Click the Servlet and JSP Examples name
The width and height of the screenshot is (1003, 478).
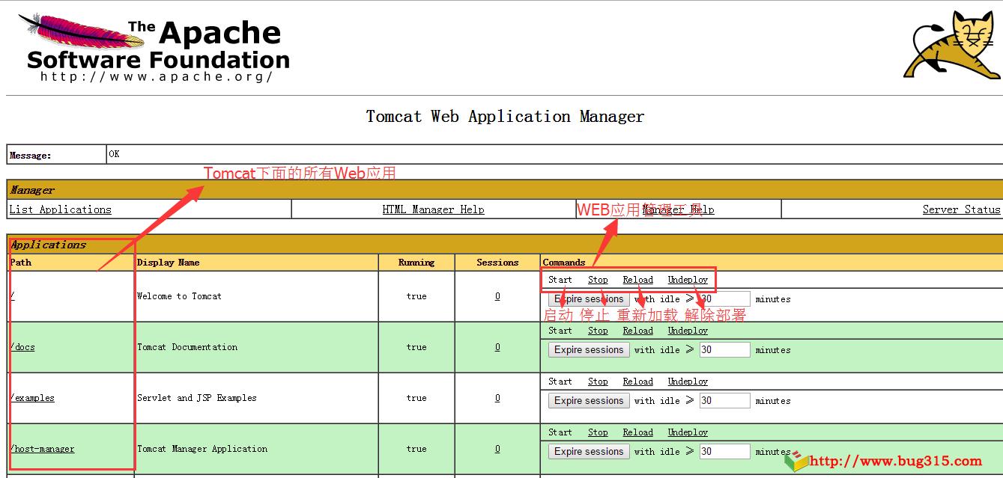click(x=196, y=398)
